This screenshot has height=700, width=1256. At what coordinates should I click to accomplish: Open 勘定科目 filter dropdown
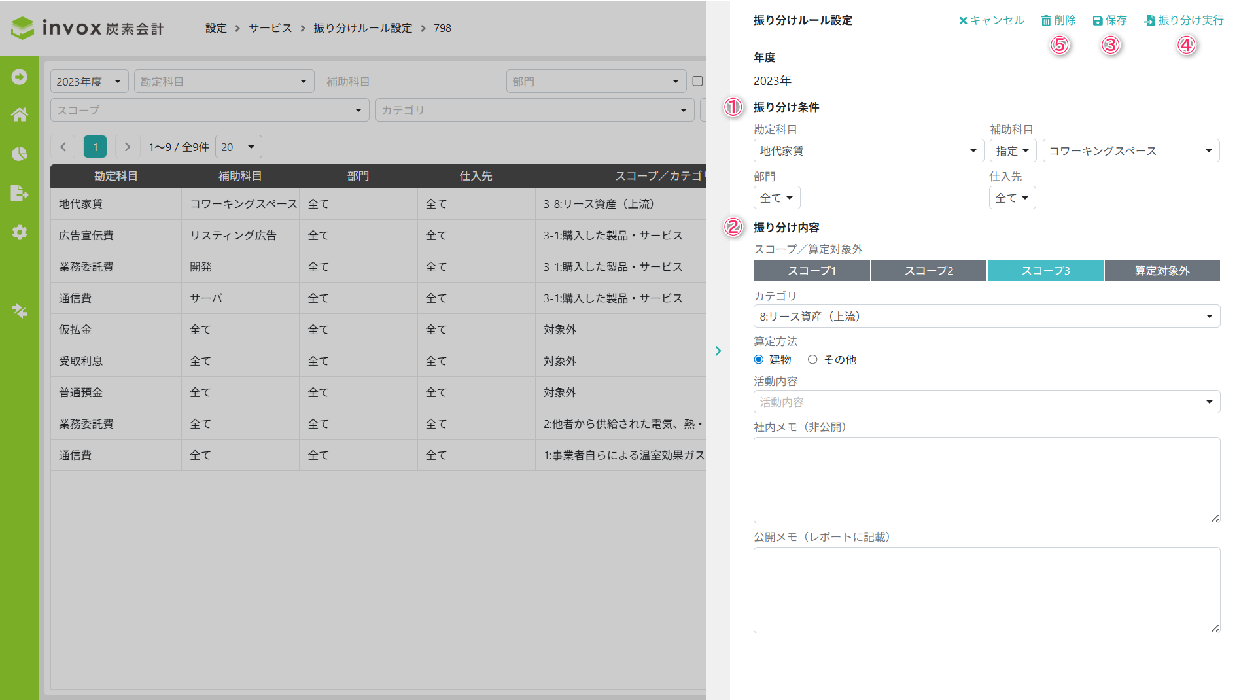(x=224, y=81)
